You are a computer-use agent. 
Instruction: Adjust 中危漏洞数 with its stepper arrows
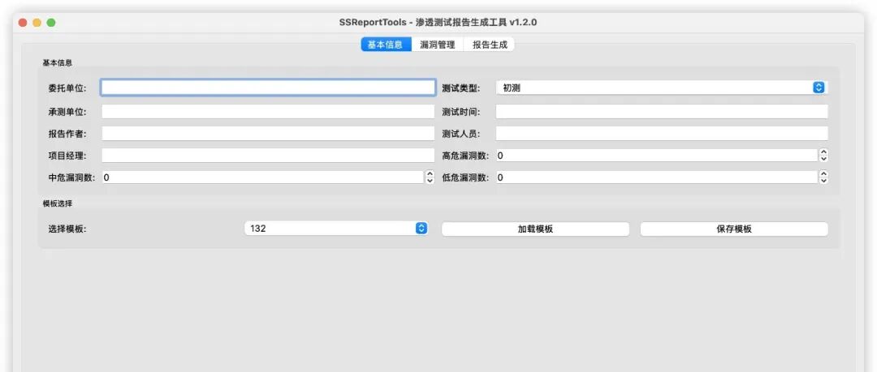click(x=430, y=177)
